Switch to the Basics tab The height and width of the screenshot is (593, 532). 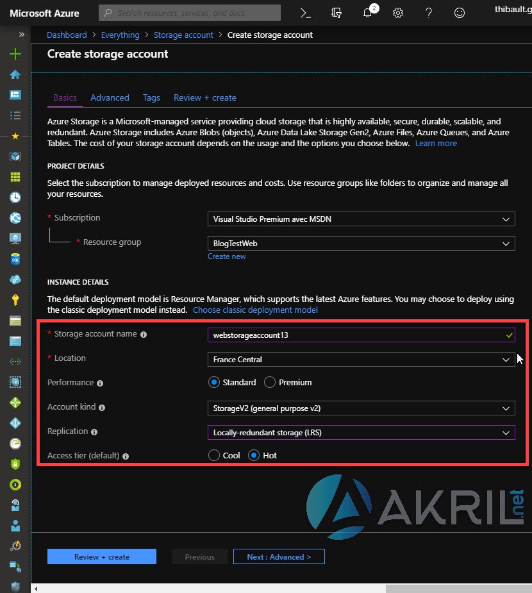pos(65,97)
